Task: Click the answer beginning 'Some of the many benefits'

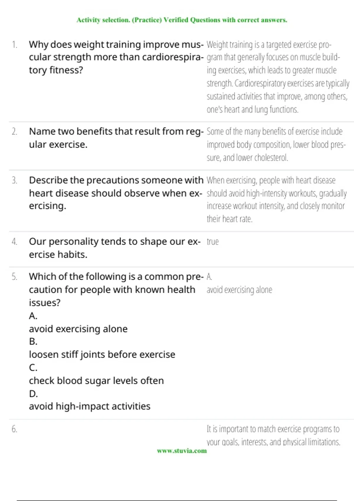Action: click(x=276, y=144)
